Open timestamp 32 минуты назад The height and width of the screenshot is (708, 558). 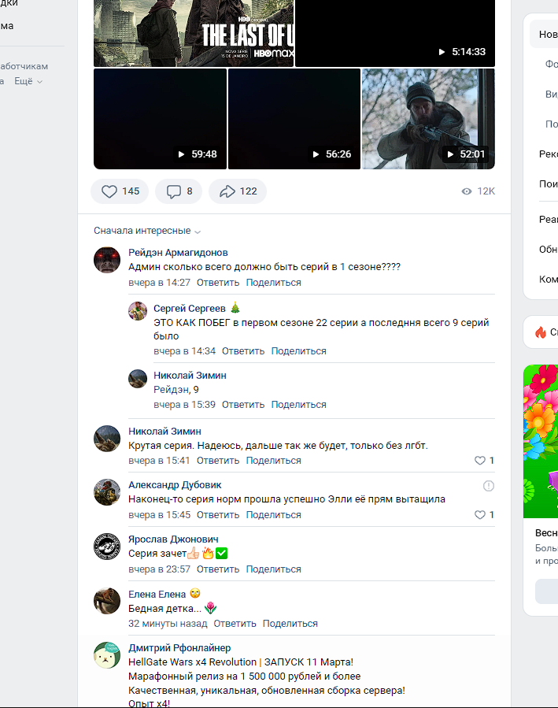click(x=168, y=624)
